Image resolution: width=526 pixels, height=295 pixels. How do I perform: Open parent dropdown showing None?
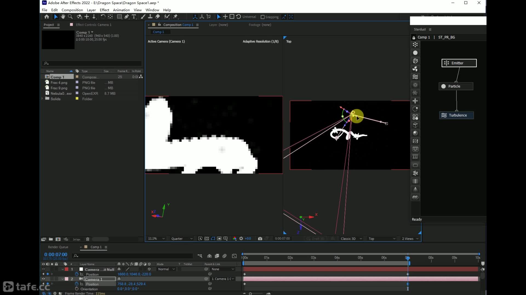click(x=223, y=269)
